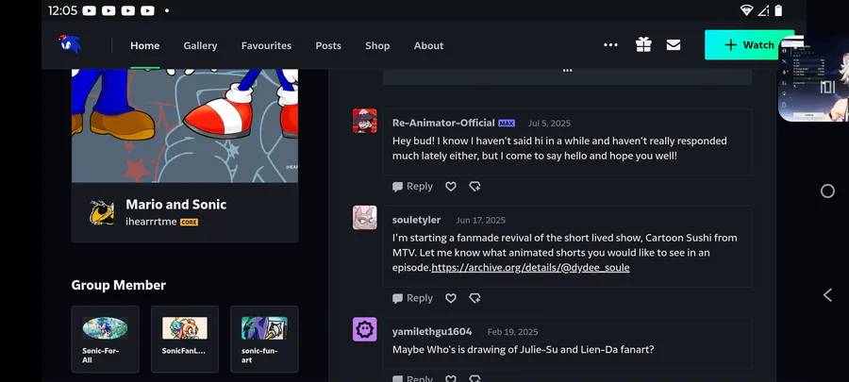Screen dimensions: 849x382
Task: Tap the Wi-Fi status icon
Action: coord(747,10)
